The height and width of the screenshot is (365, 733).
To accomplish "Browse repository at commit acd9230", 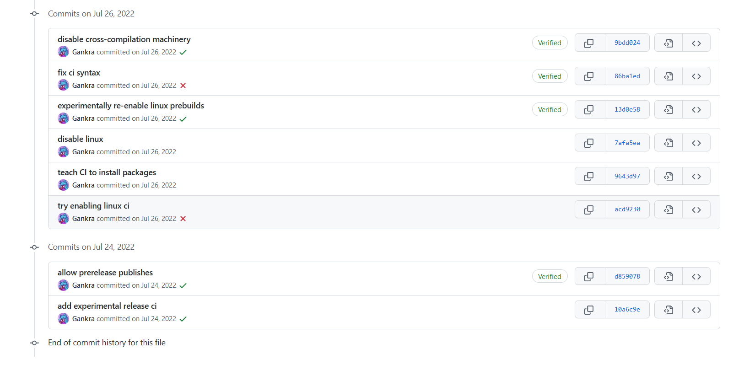I will click(696, 209).
